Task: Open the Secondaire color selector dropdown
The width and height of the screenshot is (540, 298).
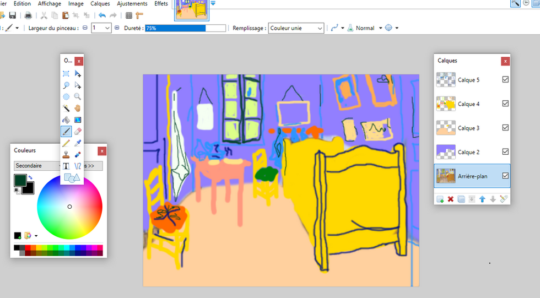Action: 37,165
